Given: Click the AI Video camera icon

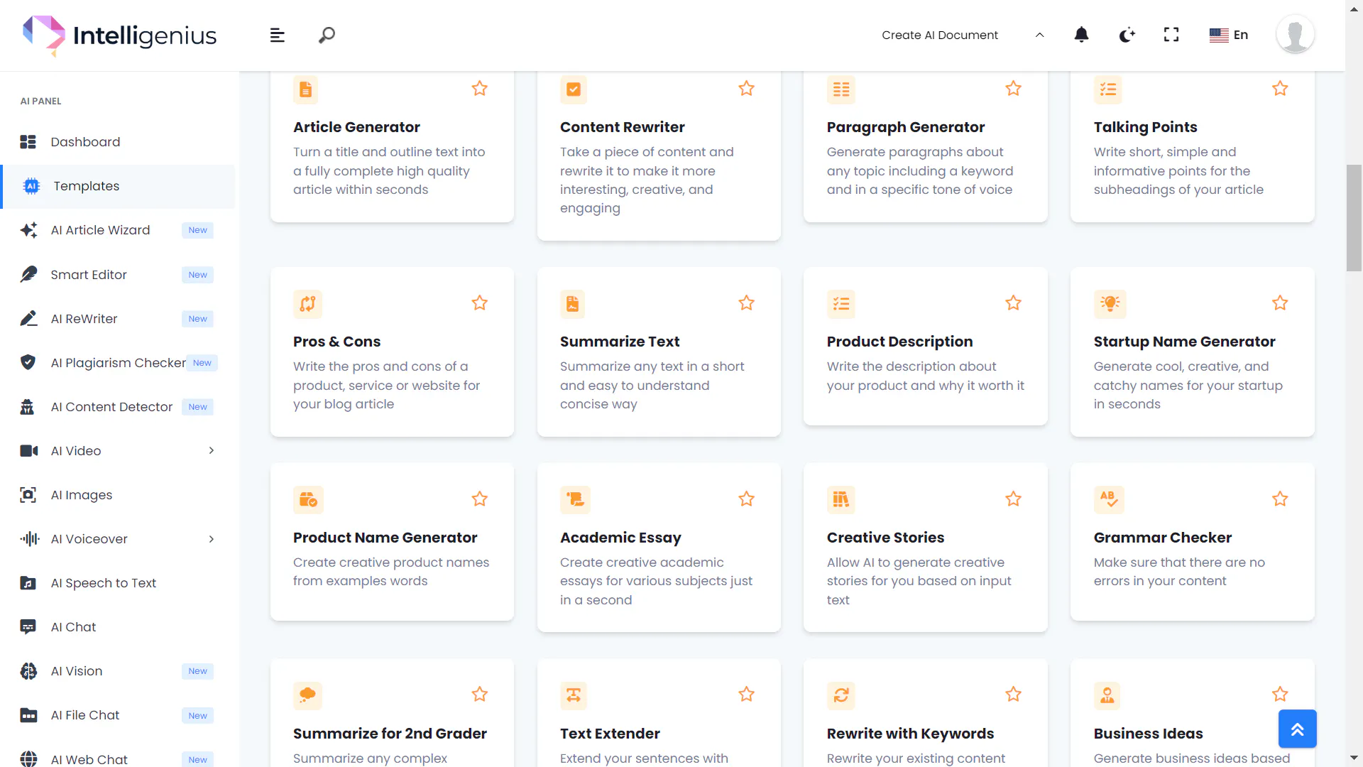Looking at the screenshot, I should coord(28,451).
